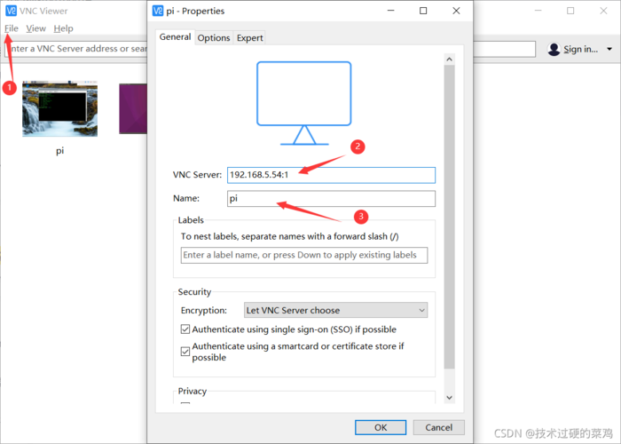Click the Cancel button
The width and height of the screenshot is (621, 444).
pyautogui.click(x=438, y=427)
